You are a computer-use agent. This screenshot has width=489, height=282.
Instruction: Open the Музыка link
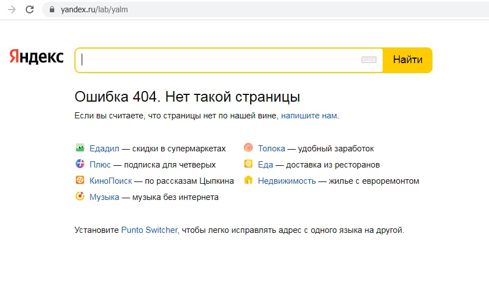(104, 197)
